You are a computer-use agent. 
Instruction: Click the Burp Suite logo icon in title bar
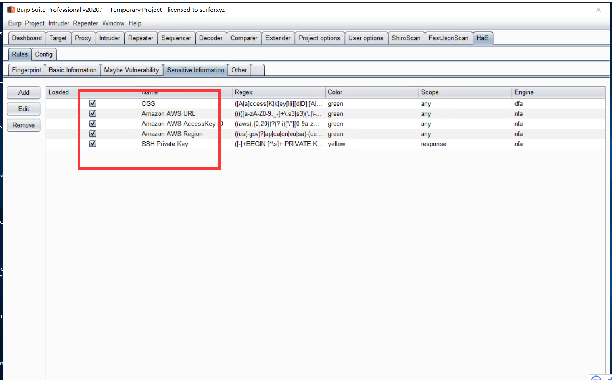11,10
